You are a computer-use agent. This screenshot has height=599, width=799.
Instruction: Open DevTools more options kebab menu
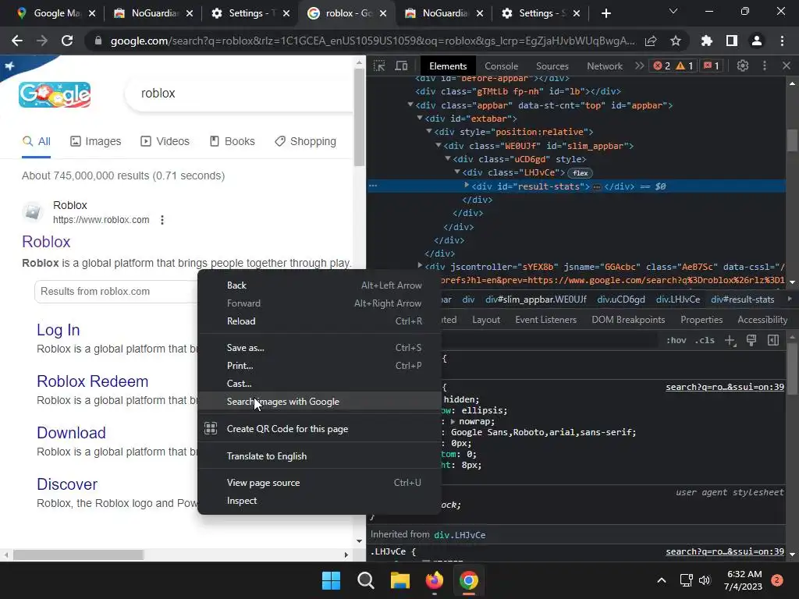pyautogui.click(x=765, y=66)
